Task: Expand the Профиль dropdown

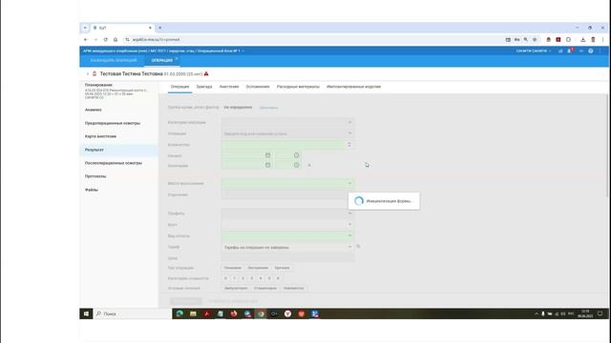Action: pyautogui.click(x=349, y=213)
